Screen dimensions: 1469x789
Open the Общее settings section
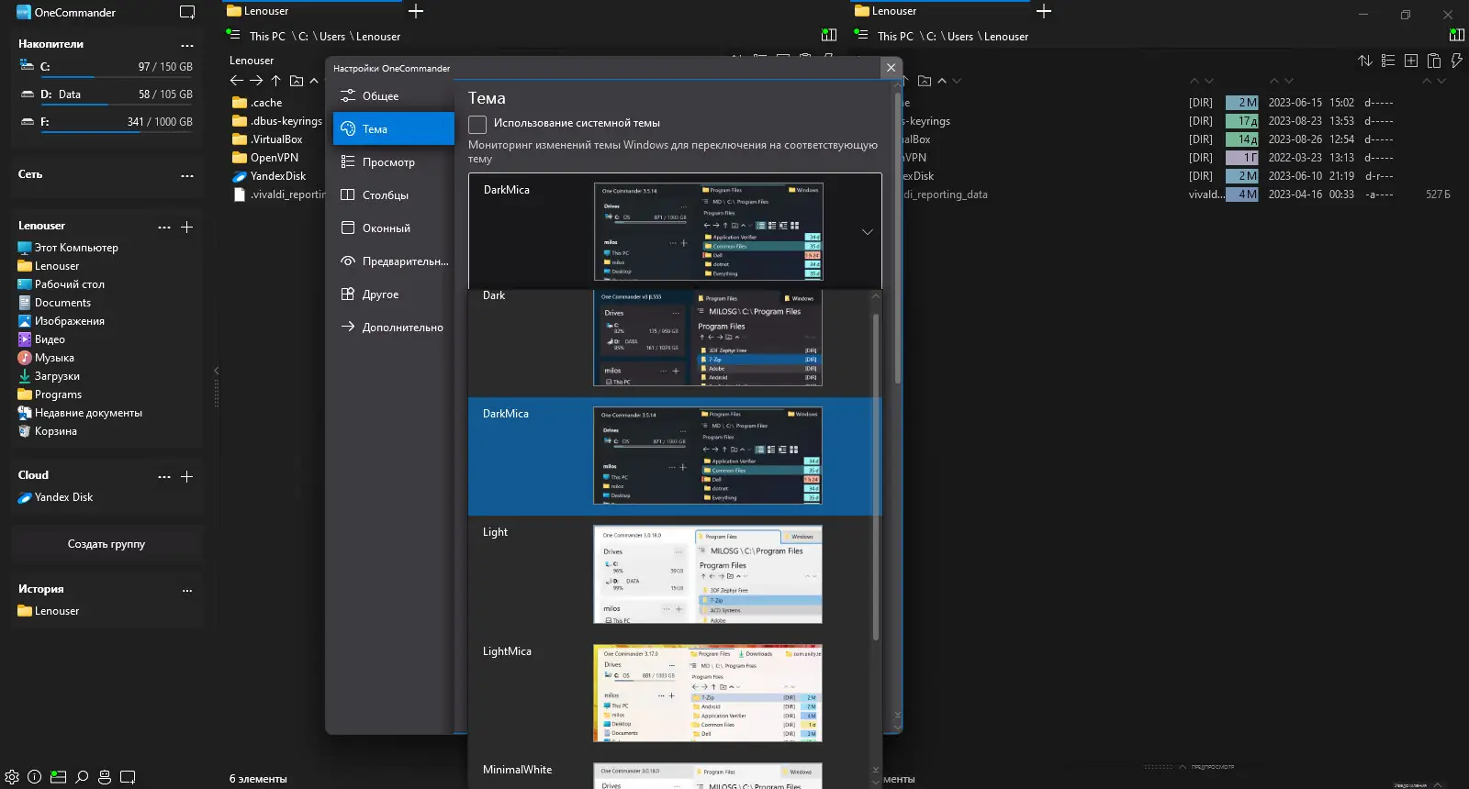click(x=380, y=96)
